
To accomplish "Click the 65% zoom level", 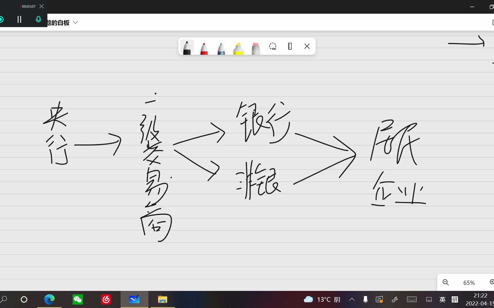I will coord(469,283).
